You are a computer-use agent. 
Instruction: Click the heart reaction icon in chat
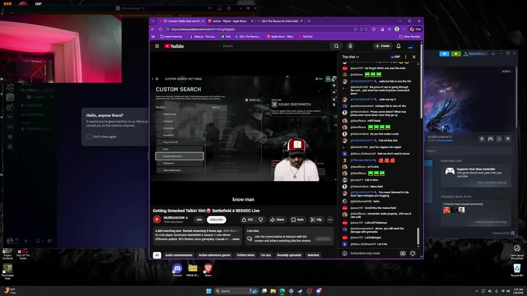(x=413, y=253)
